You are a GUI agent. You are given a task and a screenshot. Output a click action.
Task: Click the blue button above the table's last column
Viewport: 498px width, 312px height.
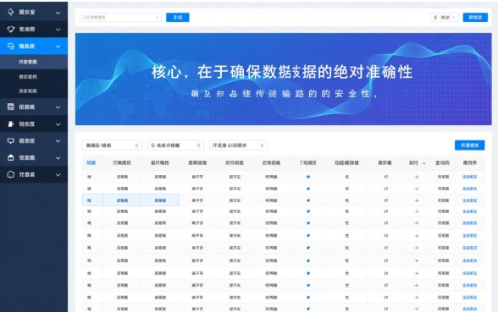[469, 145]
